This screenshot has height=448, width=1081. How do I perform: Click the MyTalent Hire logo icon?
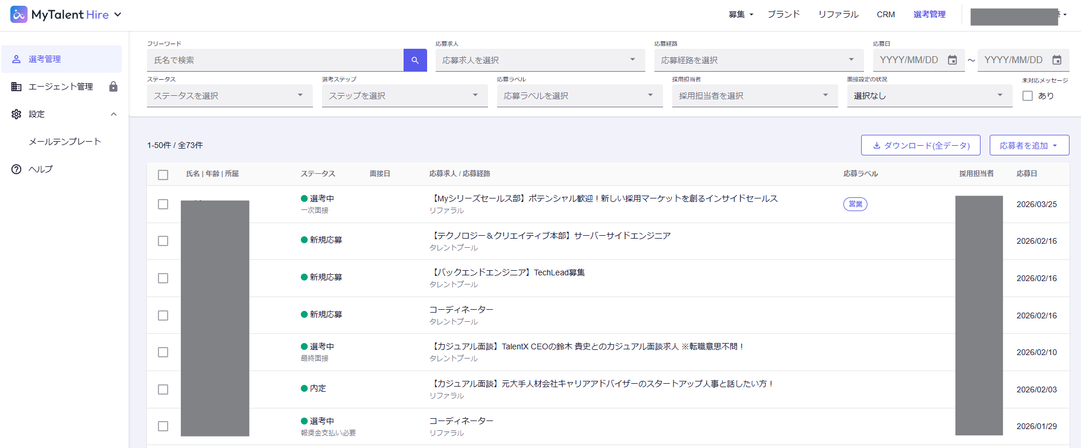click(19, 14)
